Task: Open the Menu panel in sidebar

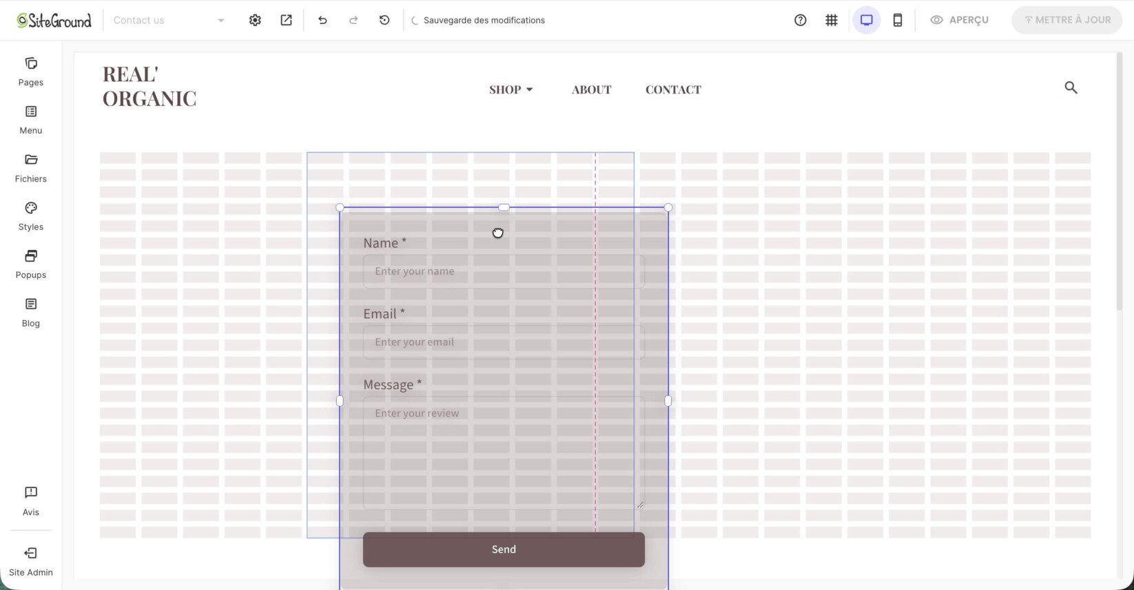Action: [31, 120]
